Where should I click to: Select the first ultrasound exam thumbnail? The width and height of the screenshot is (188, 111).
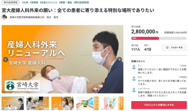tap(13, 103)
